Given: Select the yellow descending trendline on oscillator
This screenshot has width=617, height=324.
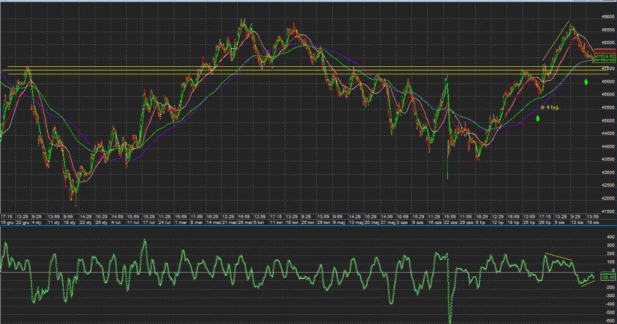Looking at the screenshot, I should [558, 257].
